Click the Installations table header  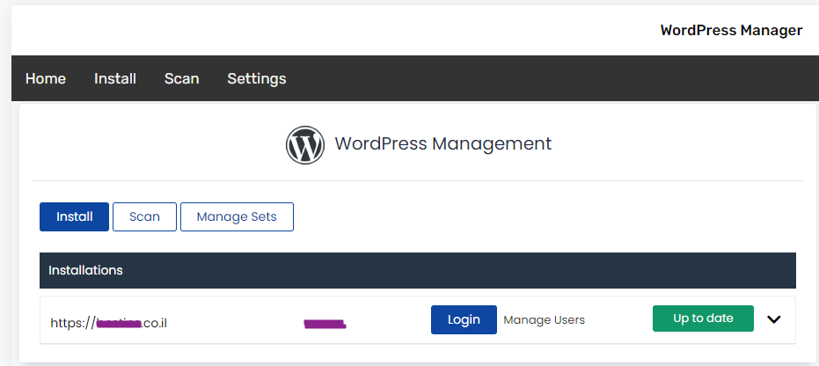click(417, 270)
